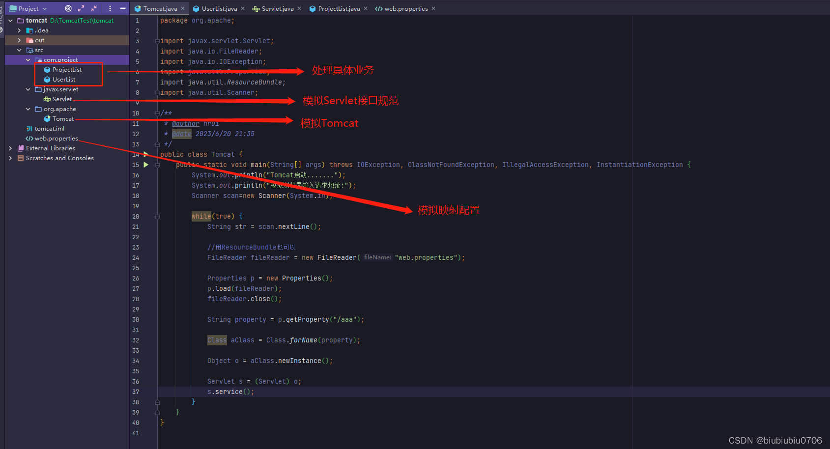The image size is (830, 449).
Task: Switch to the ProjectList.java editor tab
Action: tap(338, 8)
